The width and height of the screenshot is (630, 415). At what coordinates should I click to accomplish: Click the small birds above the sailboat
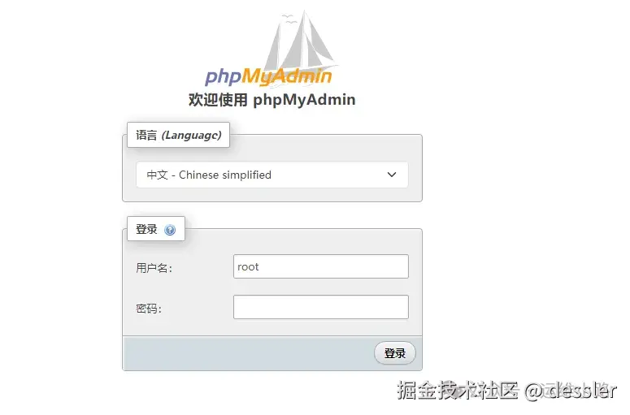coord(289,19)
